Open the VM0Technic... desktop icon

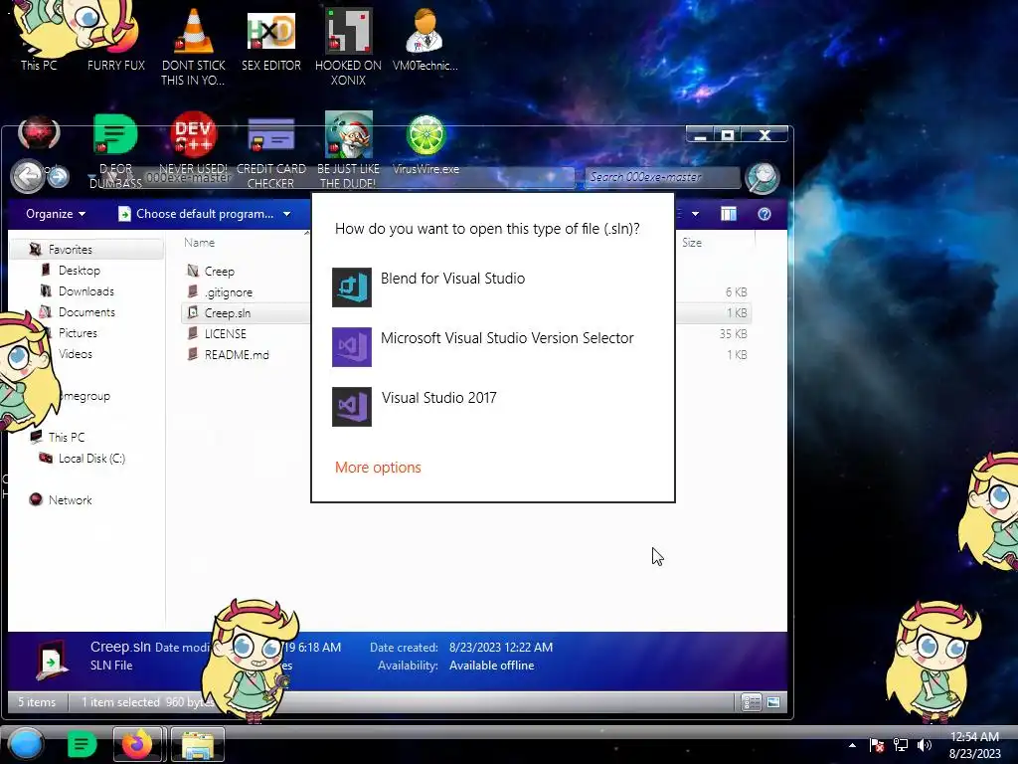pyautogui.click(x=425, y=39)
